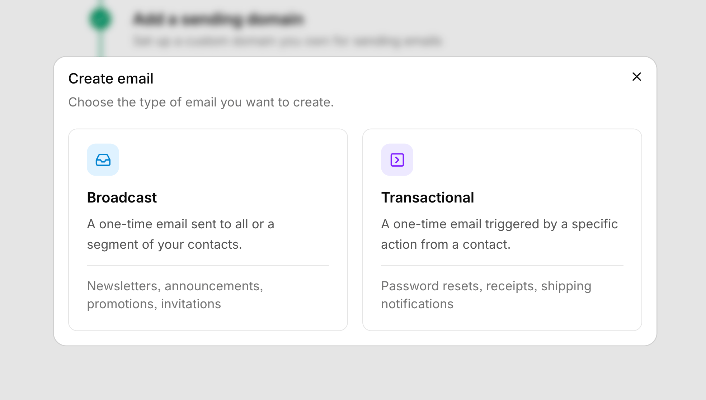Click the Broadcast heading text

click(122, 197)
